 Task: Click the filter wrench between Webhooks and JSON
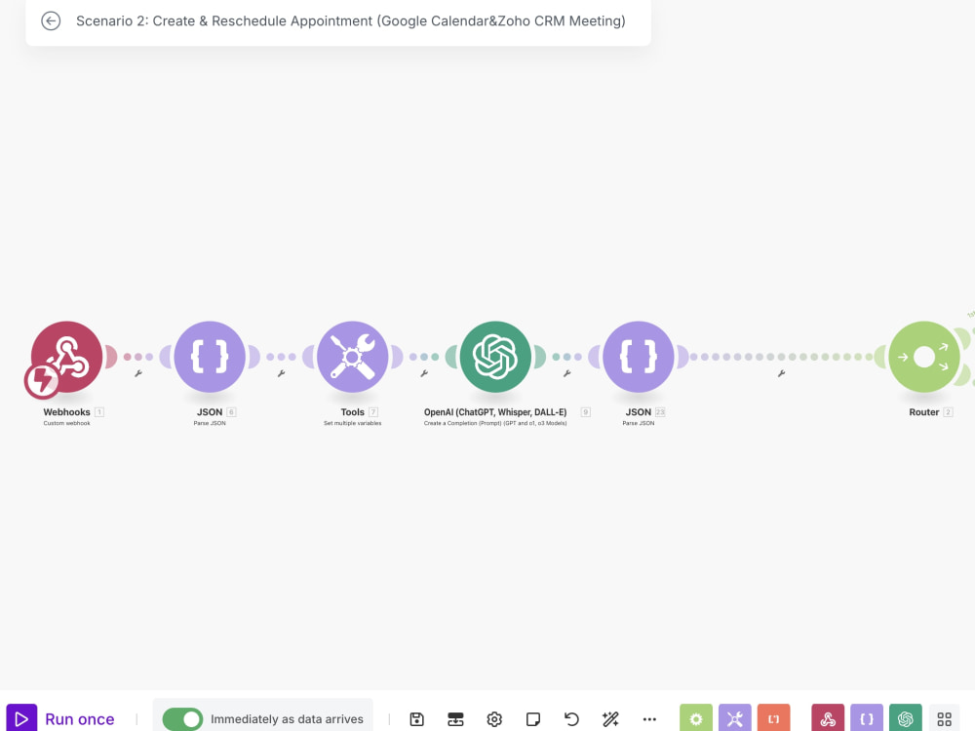click(138, 373)
